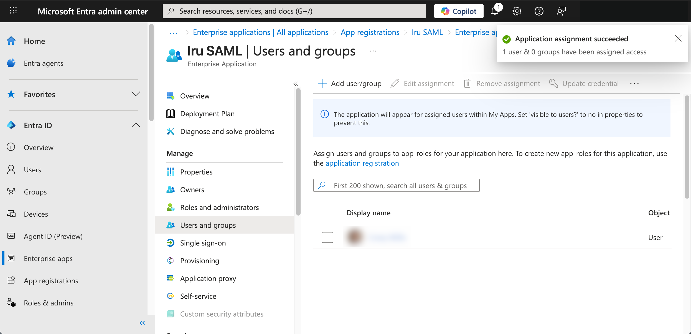Click Edit assignment toolbar button
This screenshot has width=691, height=334.
(x=422, y=83)
